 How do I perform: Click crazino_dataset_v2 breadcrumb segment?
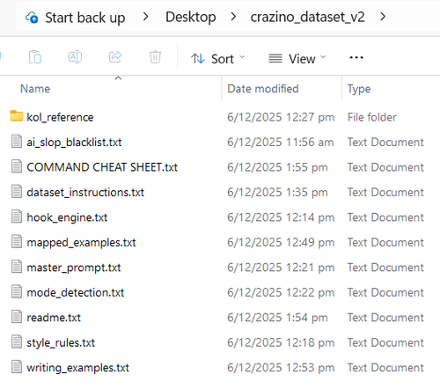[307, 17]
